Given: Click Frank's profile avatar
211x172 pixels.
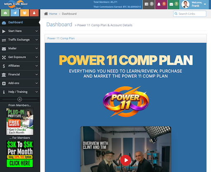Looking at the screenshot, I should tap(185, 5).
